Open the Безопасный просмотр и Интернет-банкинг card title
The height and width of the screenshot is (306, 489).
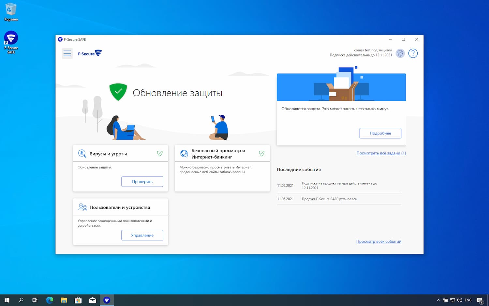(218, 154)
